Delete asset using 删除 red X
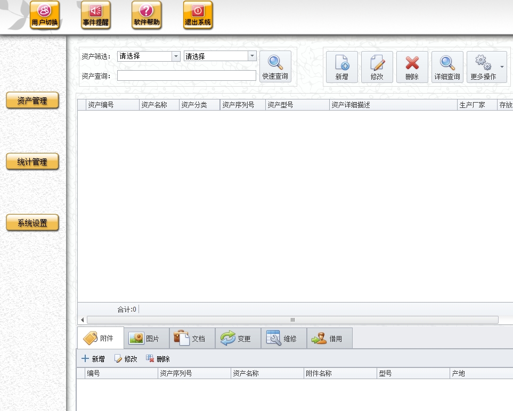 coord(412,67)
